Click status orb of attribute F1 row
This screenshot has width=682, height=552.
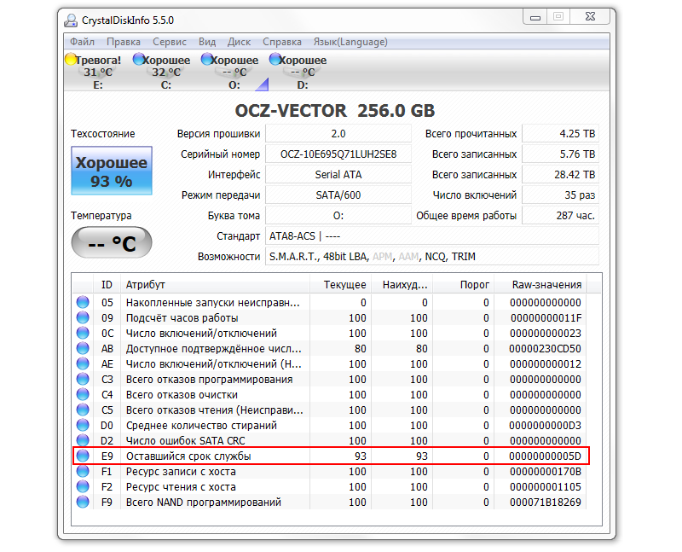[83, 472]
